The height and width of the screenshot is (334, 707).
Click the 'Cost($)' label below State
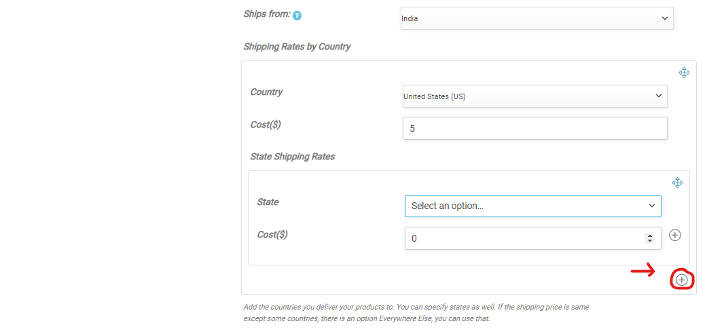(272, 235)
